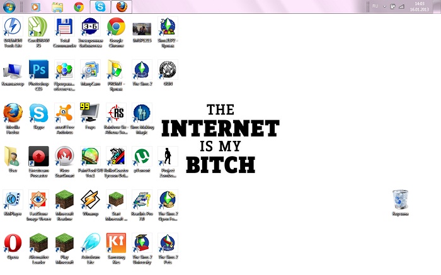Click the network signal tray icon
Screen dimensions: 441x275
(402, 6)
